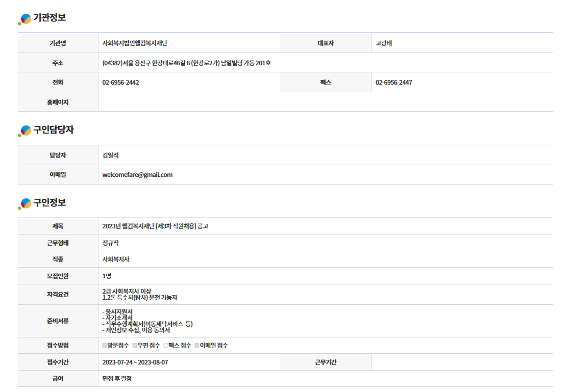
Task: Click the address text starting with (04382)
Action: [186, 63]
